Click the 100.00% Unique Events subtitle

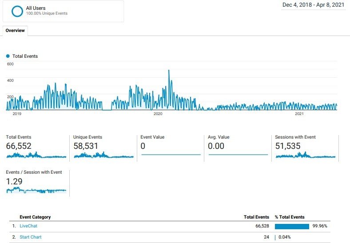click(47, 13)
